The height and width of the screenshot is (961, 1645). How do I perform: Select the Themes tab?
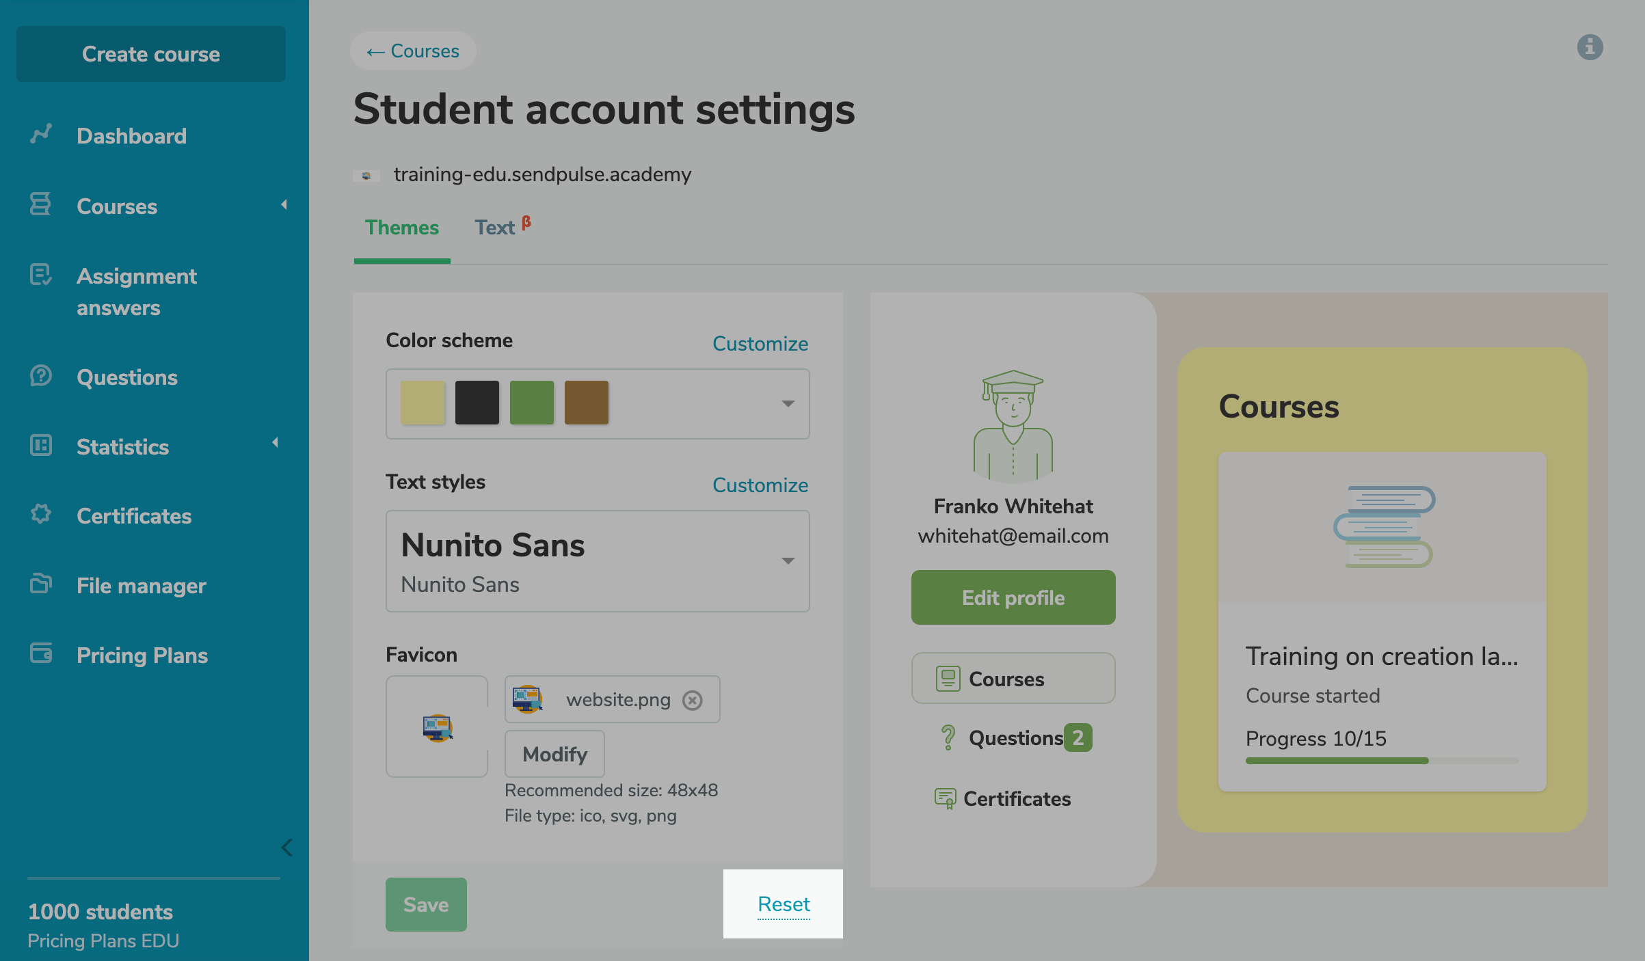click(x=402, y=228)
